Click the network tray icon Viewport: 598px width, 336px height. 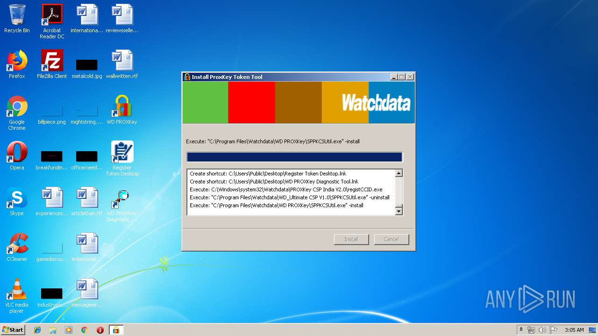531,330
